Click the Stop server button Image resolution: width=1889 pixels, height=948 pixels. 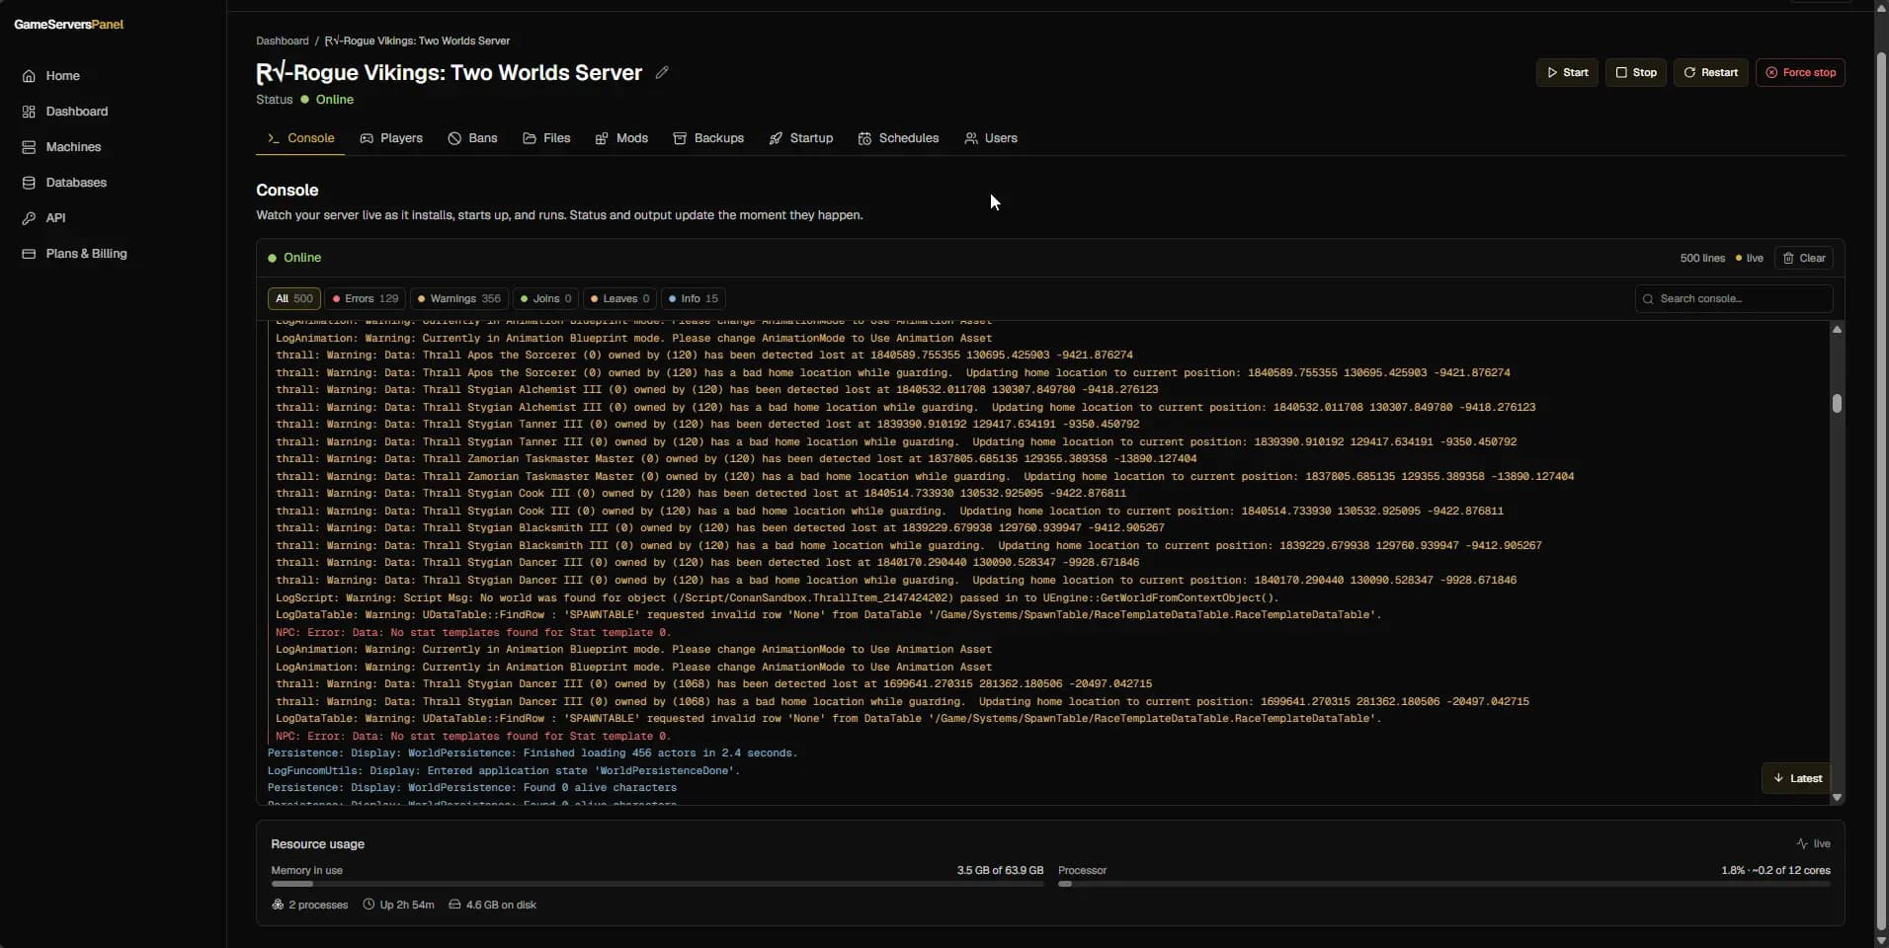pyautogui.click(x=1635, y=72)
